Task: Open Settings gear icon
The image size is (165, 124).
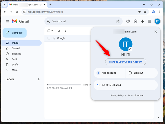Action: [x=135, y=21]
